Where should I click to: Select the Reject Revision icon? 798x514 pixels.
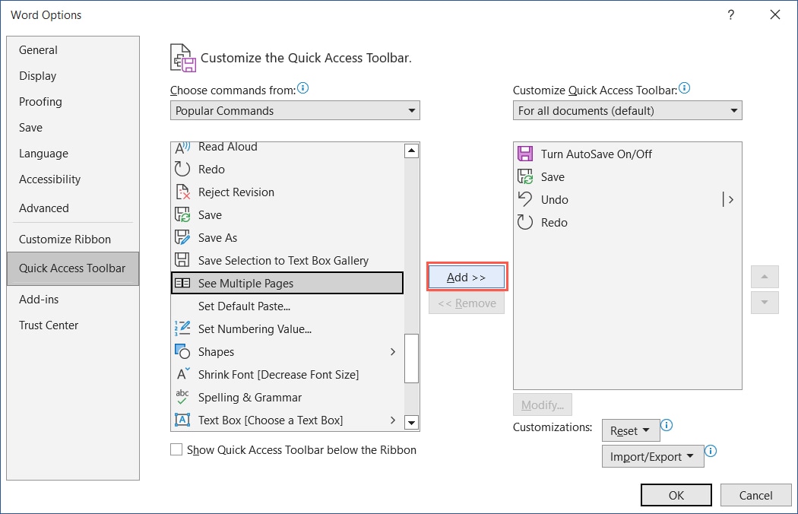(182, 192)
